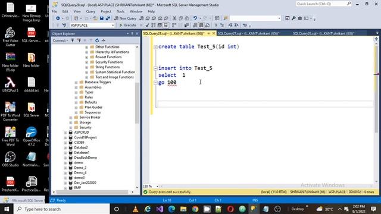The image size is (381, 214).
Task: Open the Connect dropdown in Object Explorer
Action: [x=61, y=40]
